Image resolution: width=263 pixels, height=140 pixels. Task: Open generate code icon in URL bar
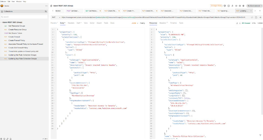[x=252, y=18]
